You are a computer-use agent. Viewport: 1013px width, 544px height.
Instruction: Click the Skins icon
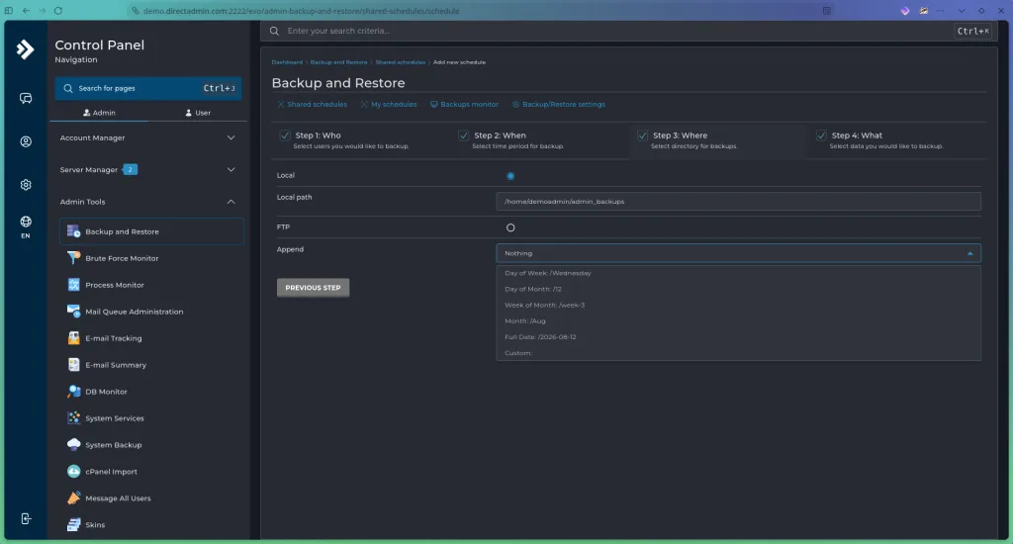pyautogui.click(x=73, y=524)
